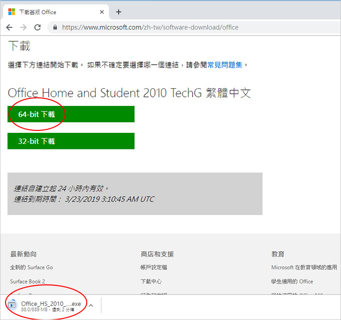Open 學生適用的 Office link
Viewport: 341px width, 320px height.
tap(292, 281)
